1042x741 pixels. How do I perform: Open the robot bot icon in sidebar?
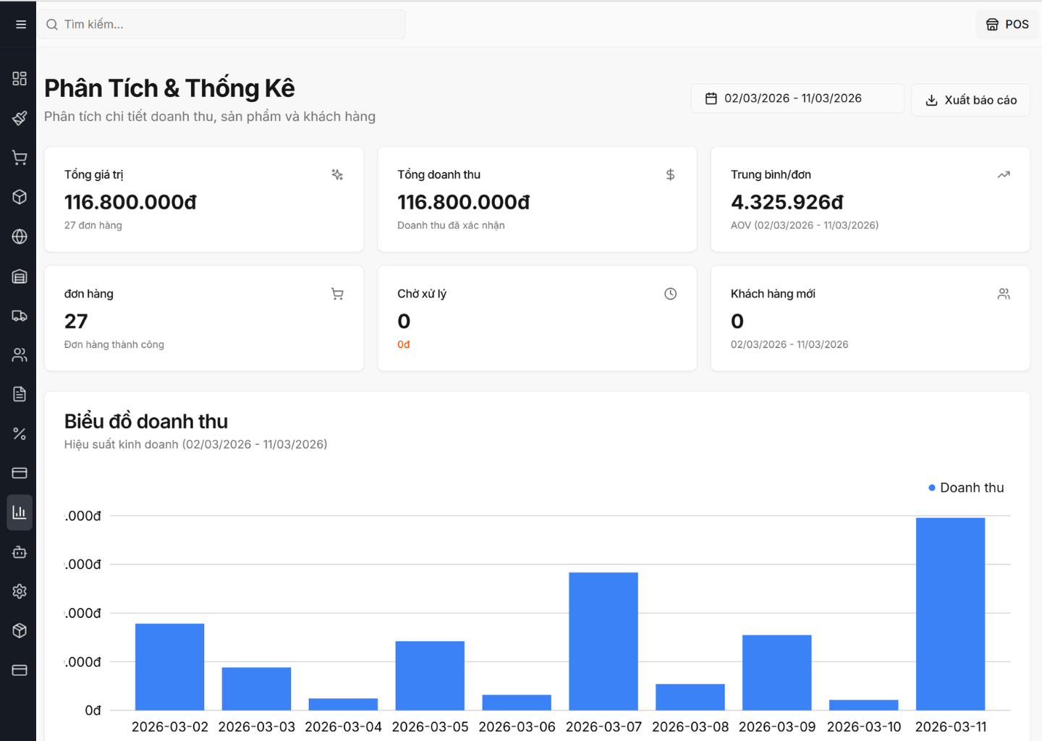click(20, 552)
